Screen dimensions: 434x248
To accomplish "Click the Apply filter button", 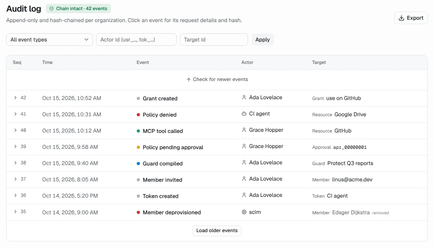I will (x=262, y=40).
